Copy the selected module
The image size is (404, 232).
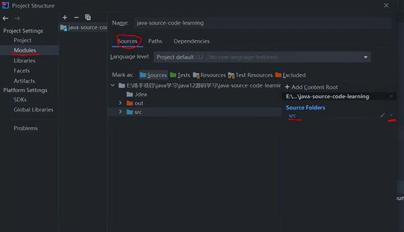click(x=88, y=17)
